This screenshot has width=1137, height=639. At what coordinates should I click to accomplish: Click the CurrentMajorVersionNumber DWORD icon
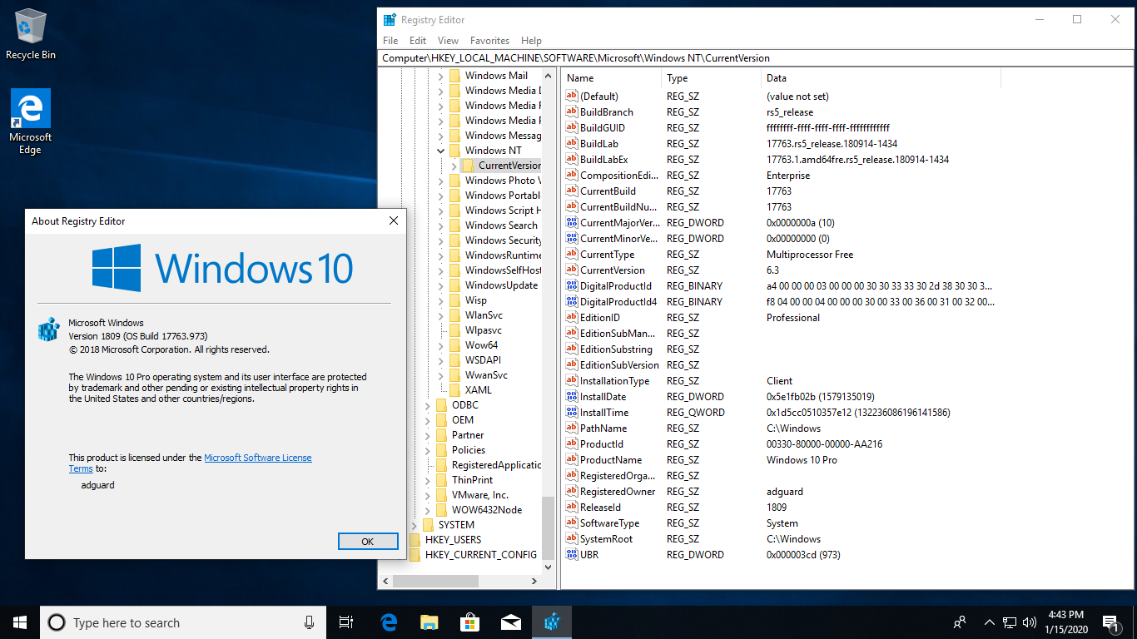point(571,222)
